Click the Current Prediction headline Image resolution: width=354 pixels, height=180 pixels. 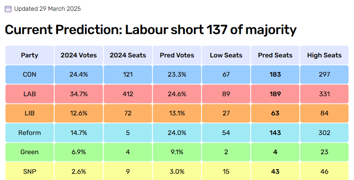[150, 30]
